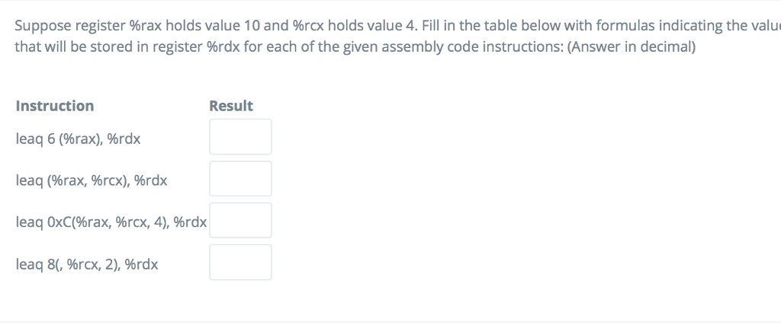
Task: Click the answer box for leaq 8(, %rcx, 2)
Action: (240, 263)
